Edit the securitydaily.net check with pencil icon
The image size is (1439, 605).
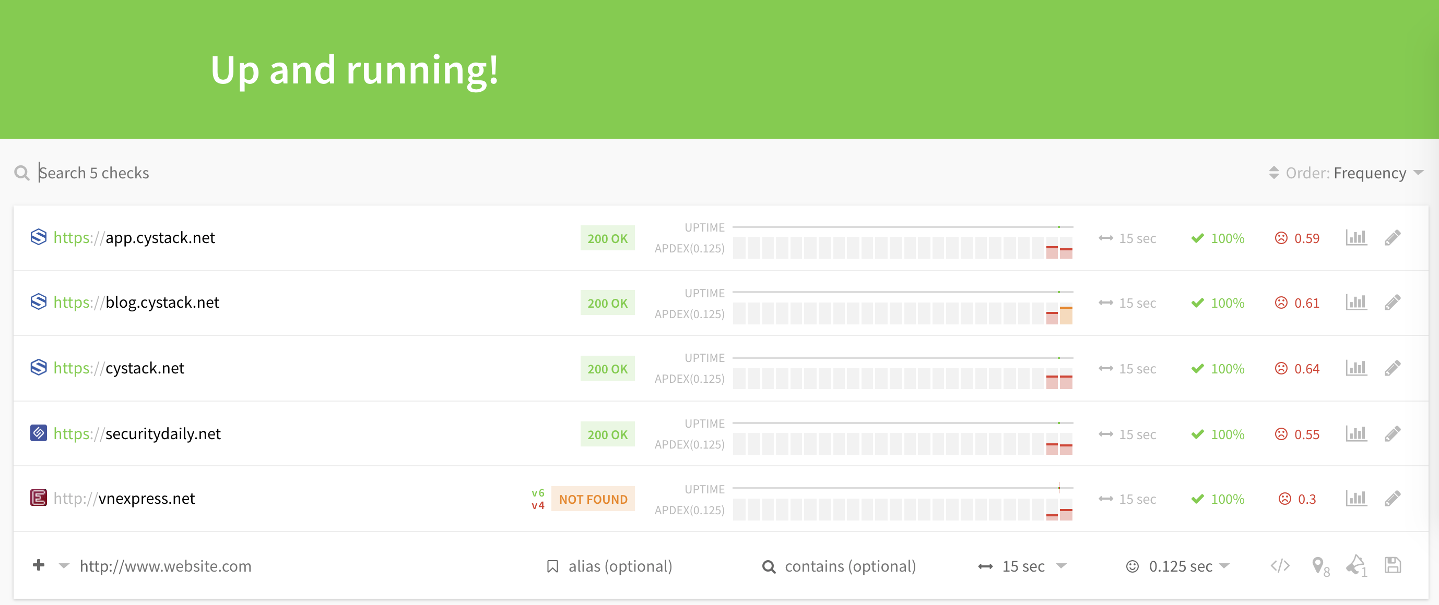click(x=1393, y=433)
